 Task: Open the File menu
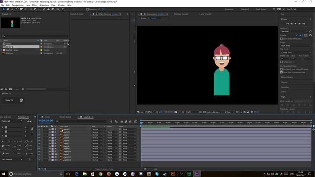[x=2, y=5]
